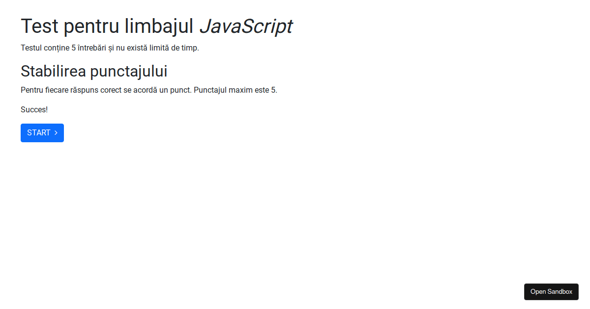Screen dimensions: 590x309
Task: Select the page title Test pentru limbajul JavaScript
Action: coord(156,26)
